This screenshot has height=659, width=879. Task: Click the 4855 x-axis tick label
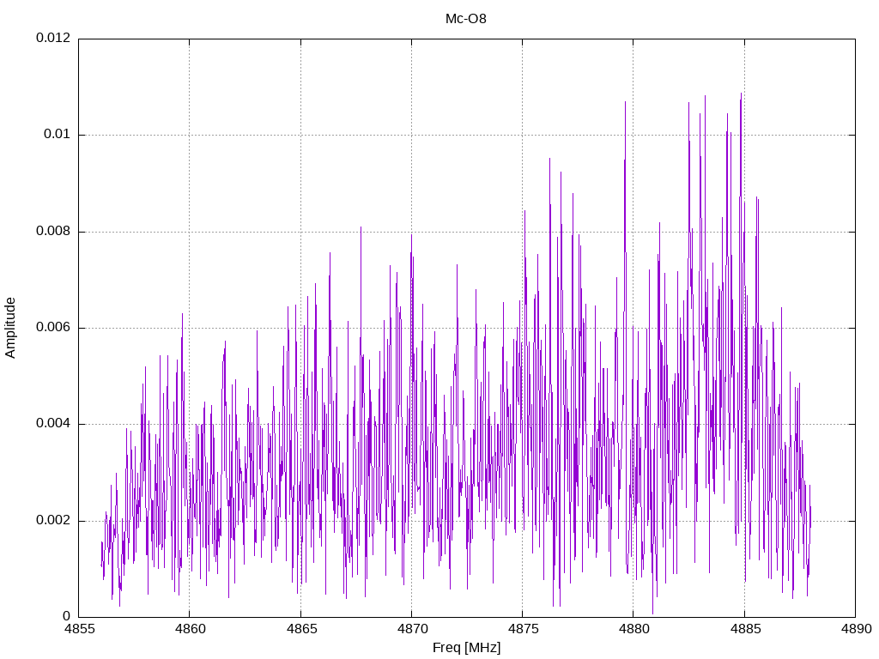tap(79, 629)
